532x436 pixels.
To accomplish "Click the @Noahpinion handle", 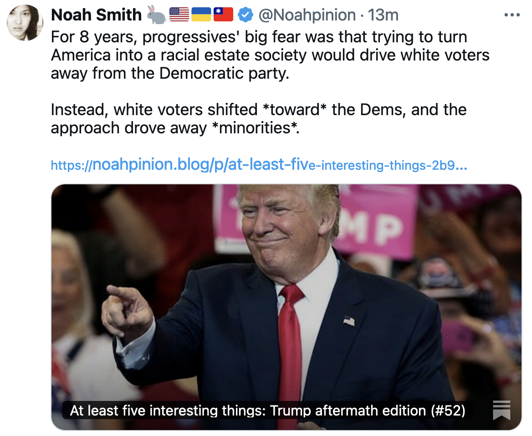I will click(307, 15).
